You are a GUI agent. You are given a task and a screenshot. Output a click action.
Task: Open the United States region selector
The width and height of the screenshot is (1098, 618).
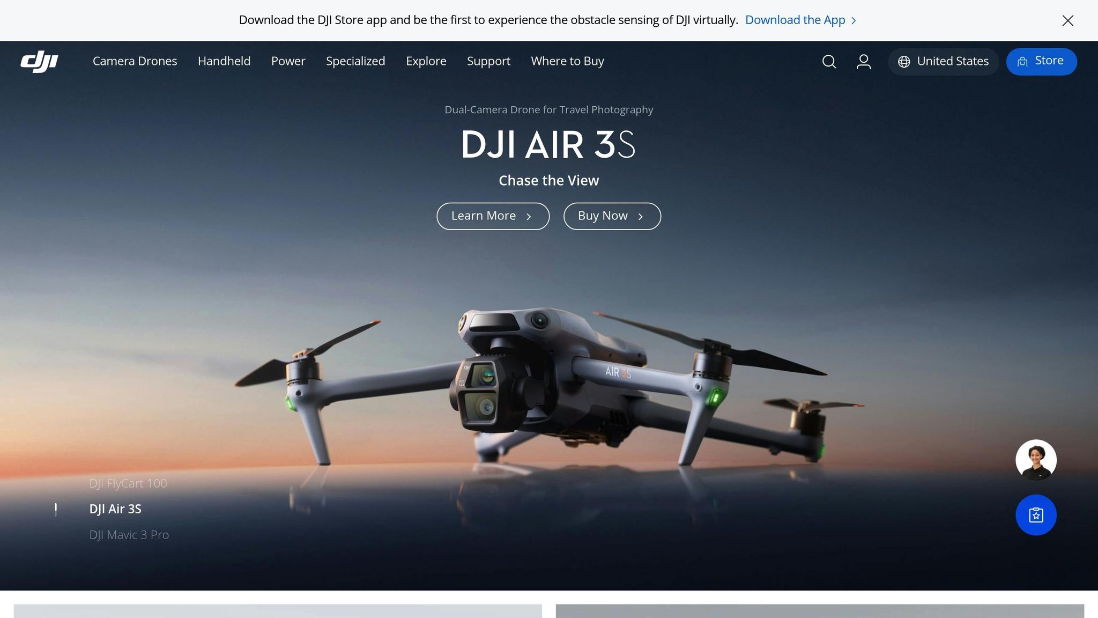click(x=952, y=61)
